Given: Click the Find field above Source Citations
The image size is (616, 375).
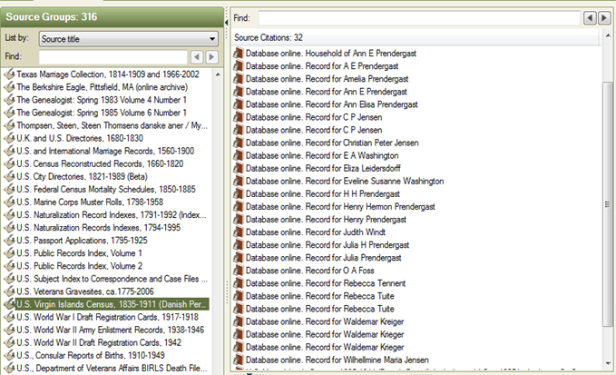Looking at the screenshot, I should tap(419, 18).
